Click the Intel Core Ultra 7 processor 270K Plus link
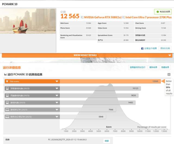 point(149,17)
